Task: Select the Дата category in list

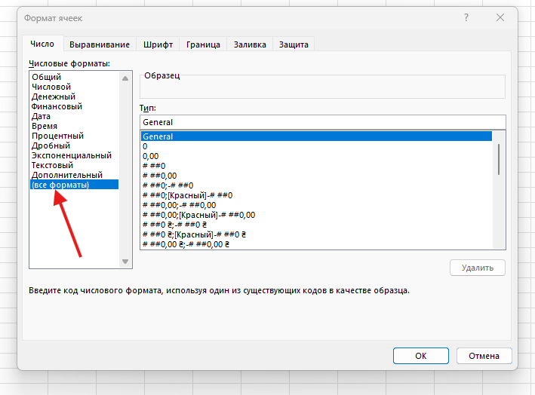Action: point(41,116)
